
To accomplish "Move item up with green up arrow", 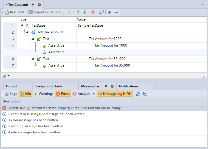I will 78,12.
